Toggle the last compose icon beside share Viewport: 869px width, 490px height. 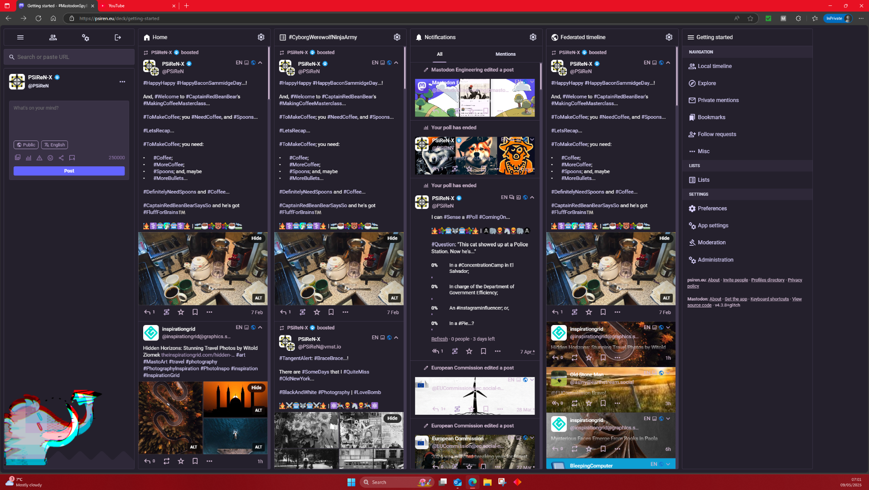coord(72,158)
